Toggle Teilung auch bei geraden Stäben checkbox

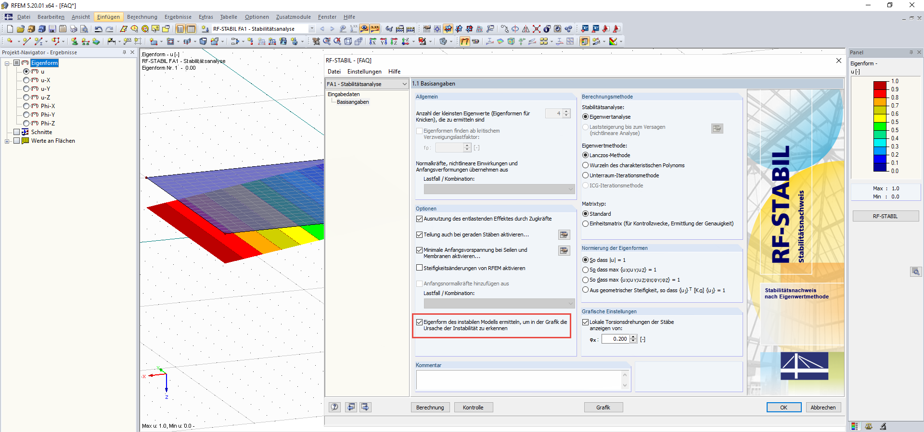419,235
